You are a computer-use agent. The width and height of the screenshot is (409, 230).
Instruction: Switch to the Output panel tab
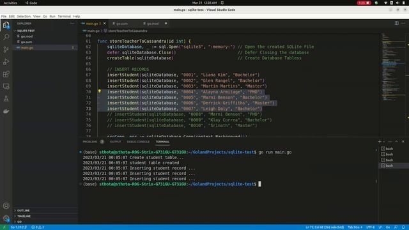115,142
